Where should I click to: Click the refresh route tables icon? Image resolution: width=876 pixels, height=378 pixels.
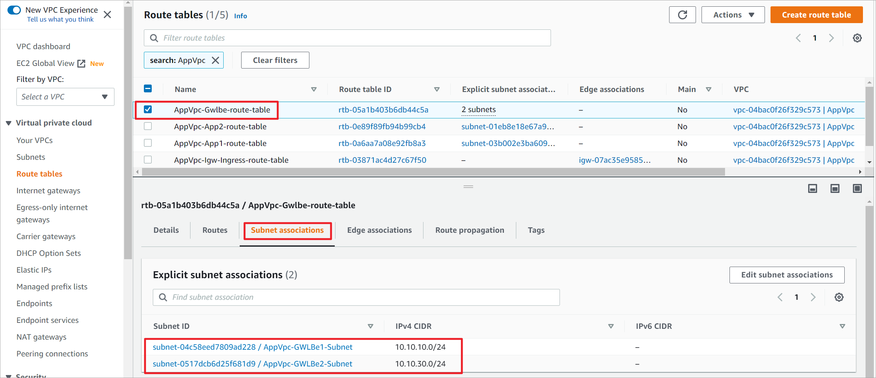pyautogui.click(x=682, y=15)
